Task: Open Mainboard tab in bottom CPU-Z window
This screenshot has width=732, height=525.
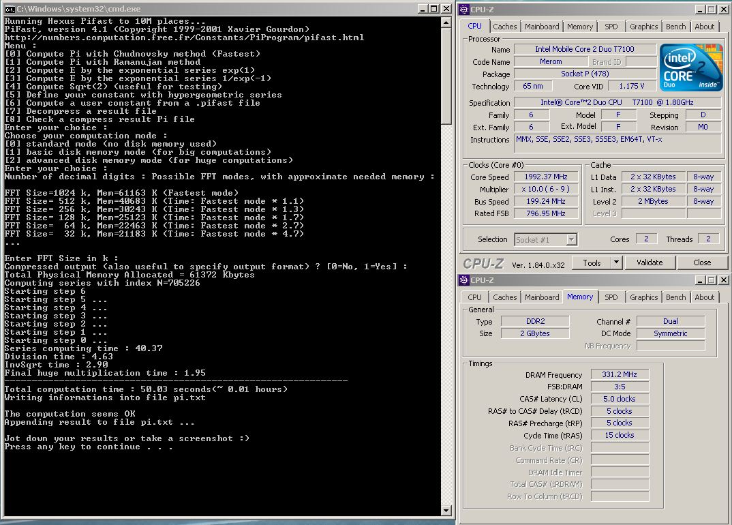Action: tap(542, 297)
